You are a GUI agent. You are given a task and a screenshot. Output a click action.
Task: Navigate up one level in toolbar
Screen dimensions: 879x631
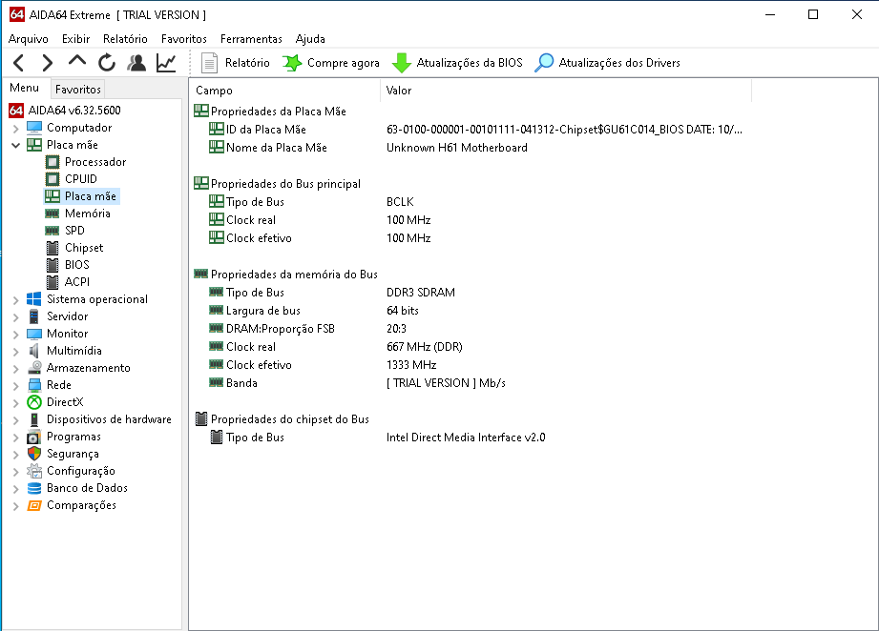(76, 62)
